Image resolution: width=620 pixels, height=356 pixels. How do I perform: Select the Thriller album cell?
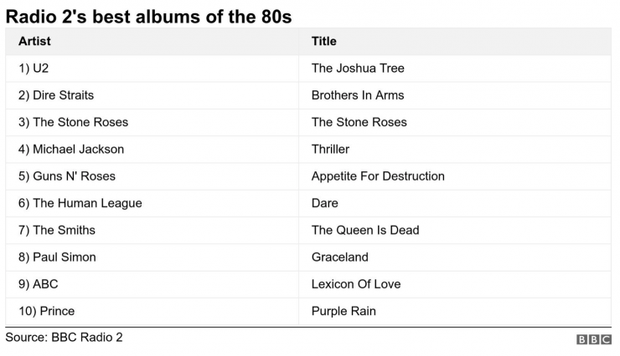(330, 149)
